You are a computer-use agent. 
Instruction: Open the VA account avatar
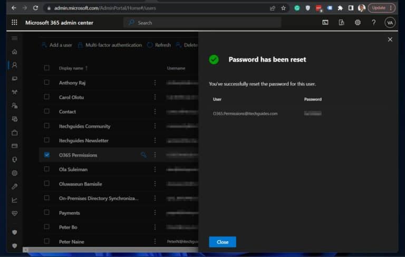tap(390, 23)
